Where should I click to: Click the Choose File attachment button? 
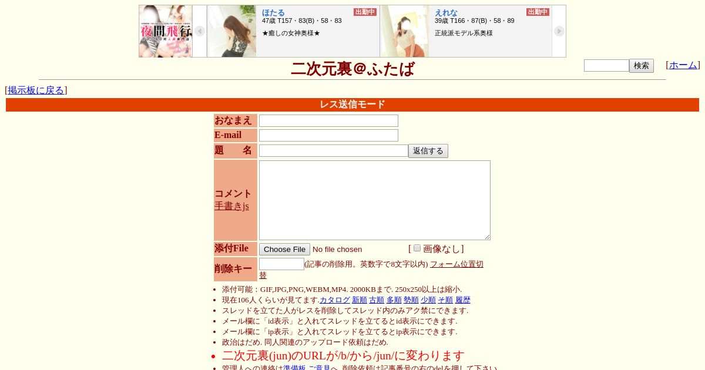point(284,249)
